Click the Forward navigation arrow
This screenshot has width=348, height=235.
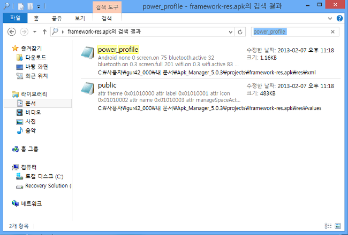click(x=24, y=32)
